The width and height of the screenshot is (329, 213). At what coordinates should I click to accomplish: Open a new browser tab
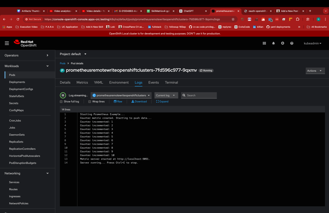point(310,11)
